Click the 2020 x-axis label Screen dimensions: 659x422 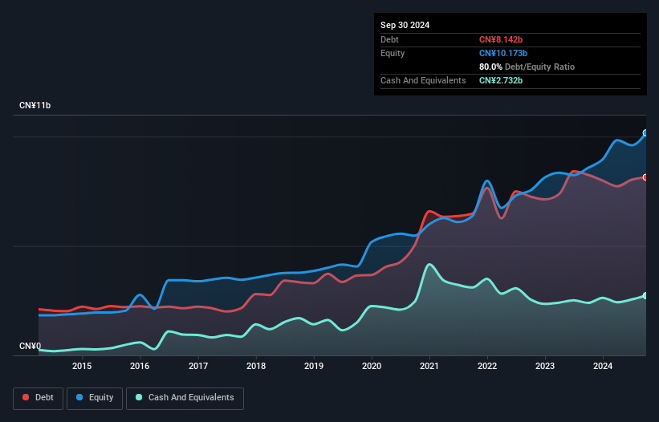pos(372,366)
